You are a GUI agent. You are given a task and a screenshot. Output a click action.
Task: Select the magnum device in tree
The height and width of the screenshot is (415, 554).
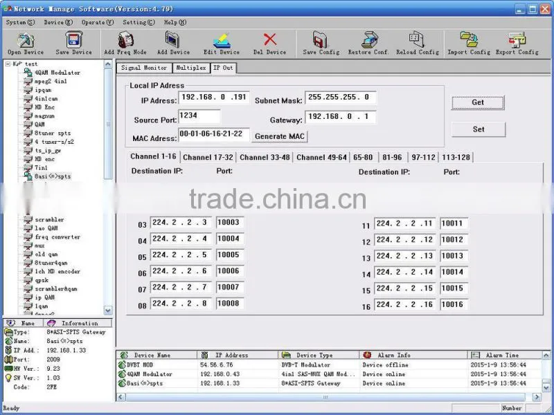coord(44,116)
